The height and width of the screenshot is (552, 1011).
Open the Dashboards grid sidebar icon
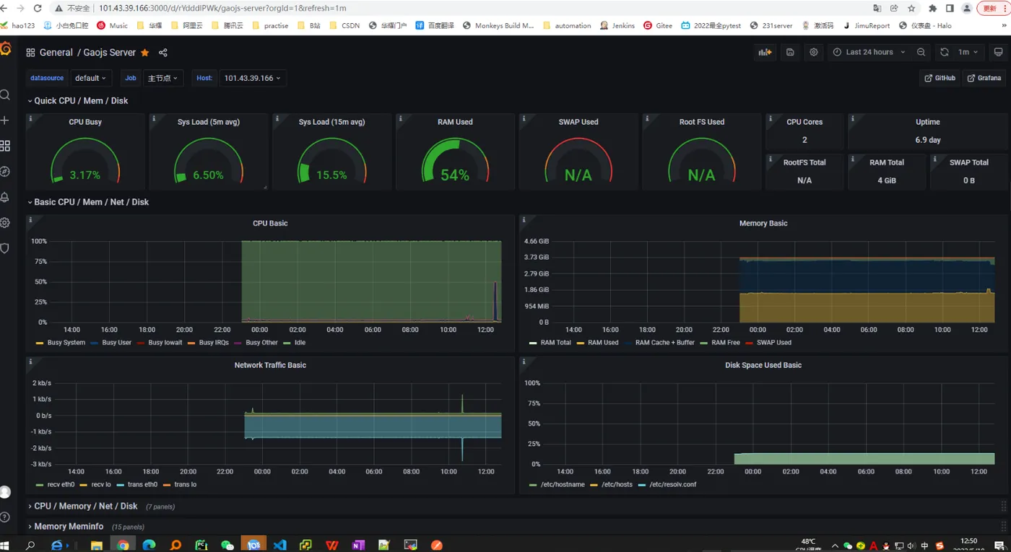tap(4, 146)
